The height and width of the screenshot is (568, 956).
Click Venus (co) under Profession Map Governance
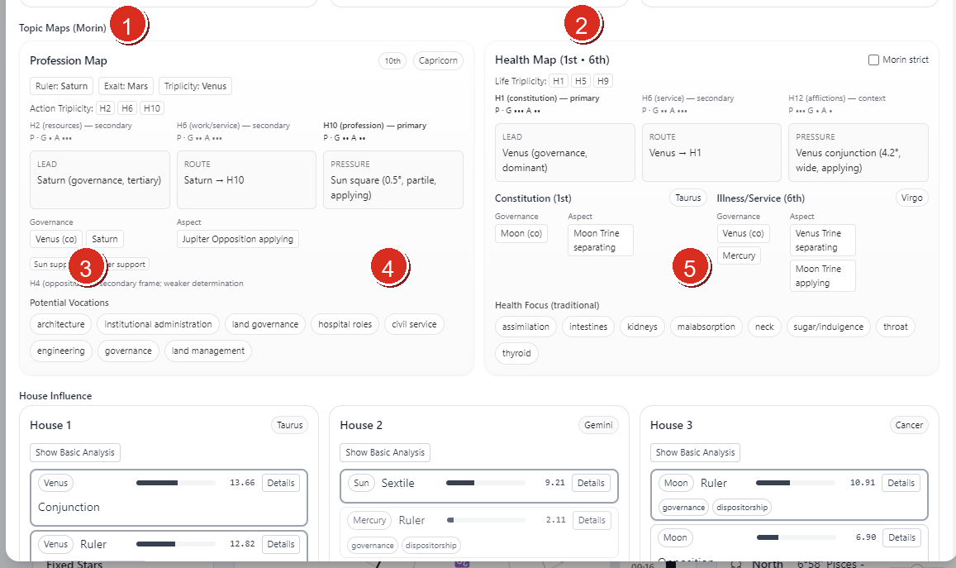tap(56, 239)
